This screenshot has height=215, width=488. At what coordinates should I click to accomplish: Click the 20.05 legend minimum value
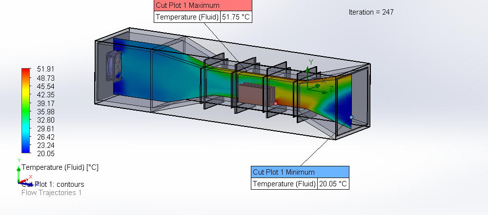tap(45, 154)
